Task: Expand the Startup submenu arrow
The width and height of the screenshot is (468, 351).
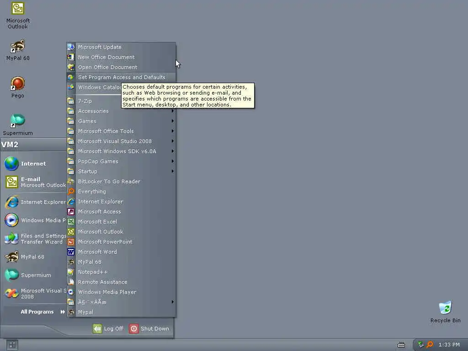Action: (172, 171)
